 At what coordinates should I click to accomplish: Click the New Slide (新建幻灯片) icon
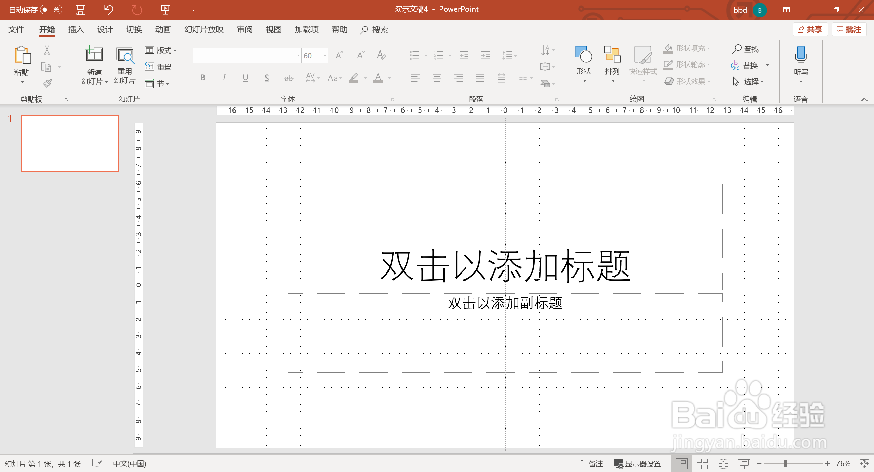[x=94, y=55]
